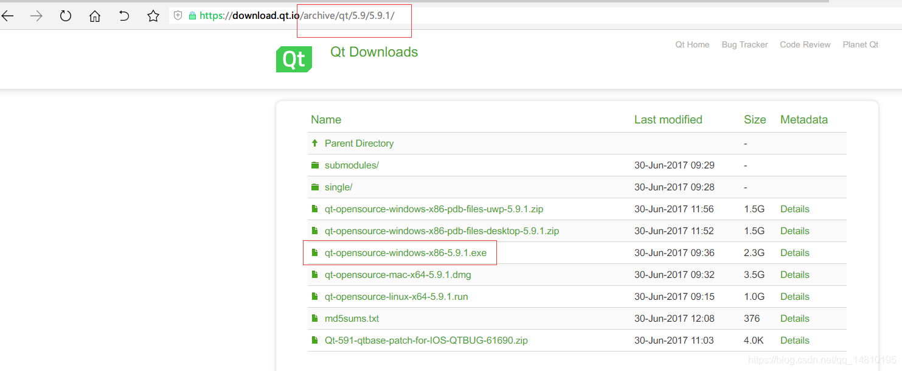Open Details for windows-x86 exe row

click(x=795, y=253)
